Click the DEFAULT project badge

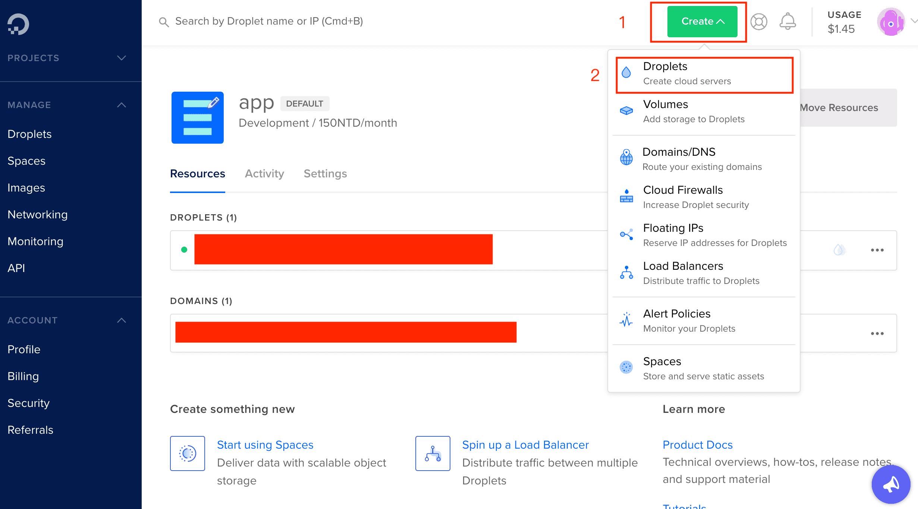point(305,104)
